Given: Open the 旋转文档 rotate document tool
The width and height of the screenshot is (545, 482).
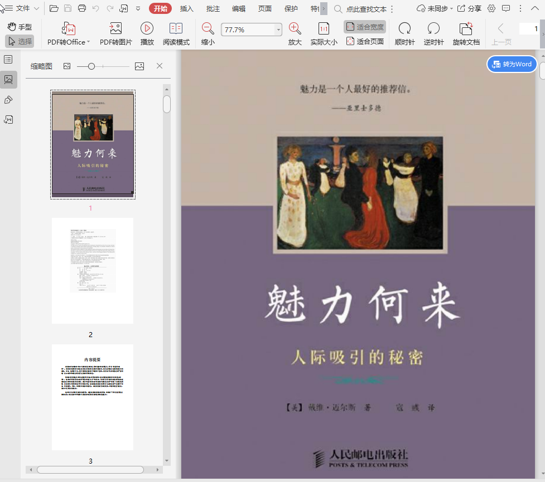Looking at the screenshot, I should pos(466,29).
